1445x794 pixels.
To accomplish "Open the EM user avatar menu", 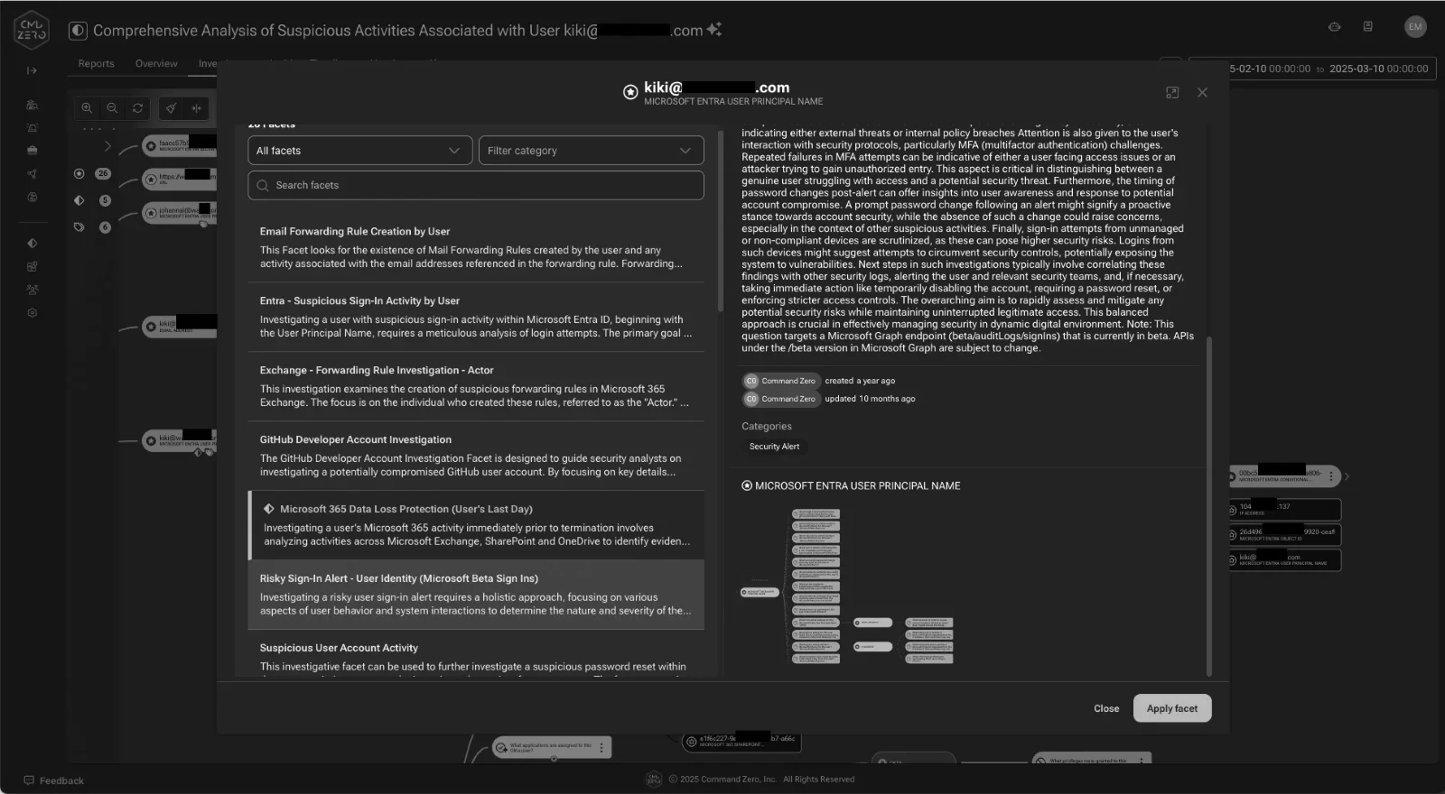I will (1415, 27).
